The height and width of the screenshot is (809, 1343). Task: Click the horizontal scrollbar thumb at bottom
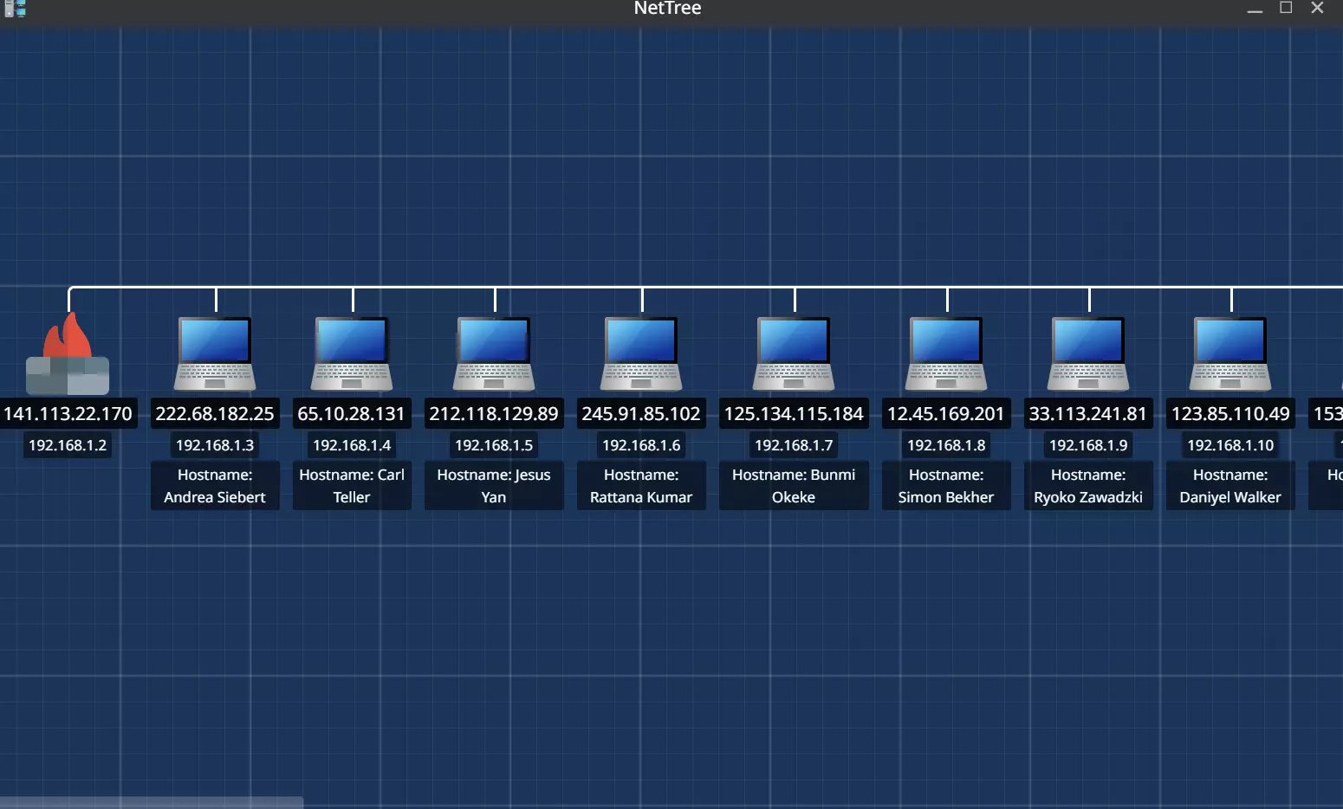coord(152,802)
